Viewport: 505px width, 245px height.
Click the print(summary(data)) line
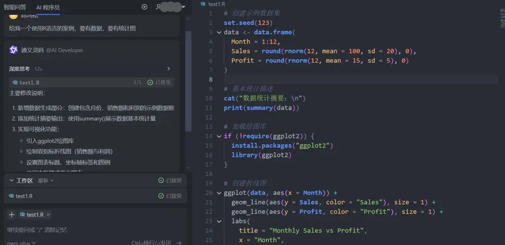[x=262, y=108]
